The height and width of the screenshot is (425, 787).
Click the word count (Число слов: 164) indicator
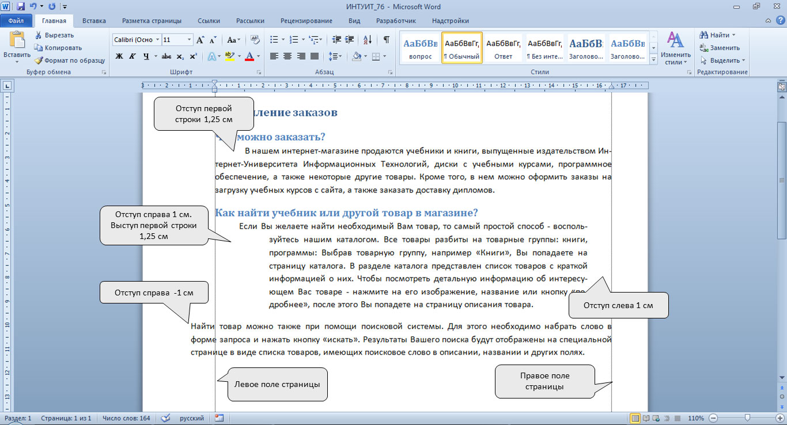[x=126, y=418]
